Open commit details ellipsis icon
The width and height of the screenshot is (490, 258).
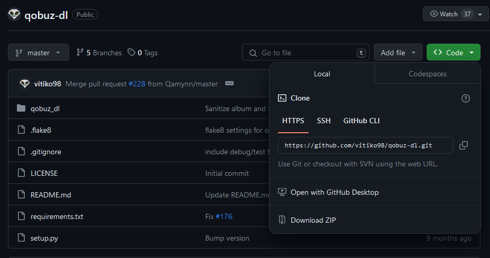[x=229, y=84]
